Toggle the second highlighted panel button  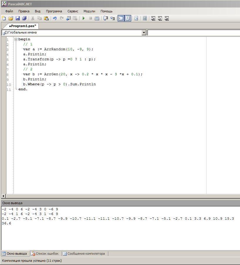128,18
